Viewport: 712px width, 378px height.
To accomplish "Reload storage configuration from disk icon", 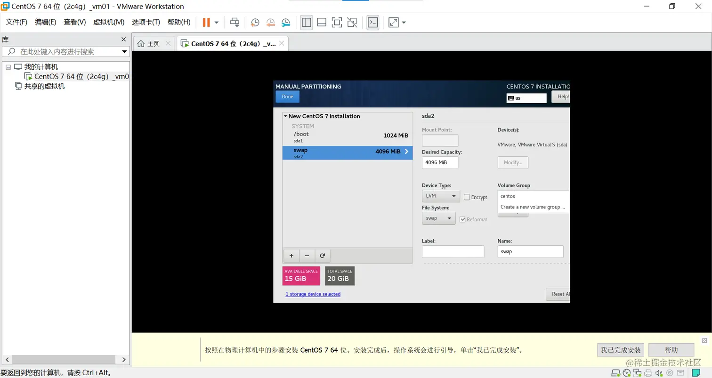I will click(x=323, y=256).
